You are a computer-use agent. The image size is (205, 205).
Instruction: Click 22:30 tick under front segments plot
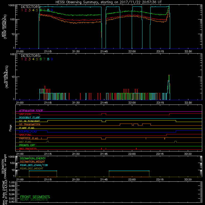click(188, 52)
